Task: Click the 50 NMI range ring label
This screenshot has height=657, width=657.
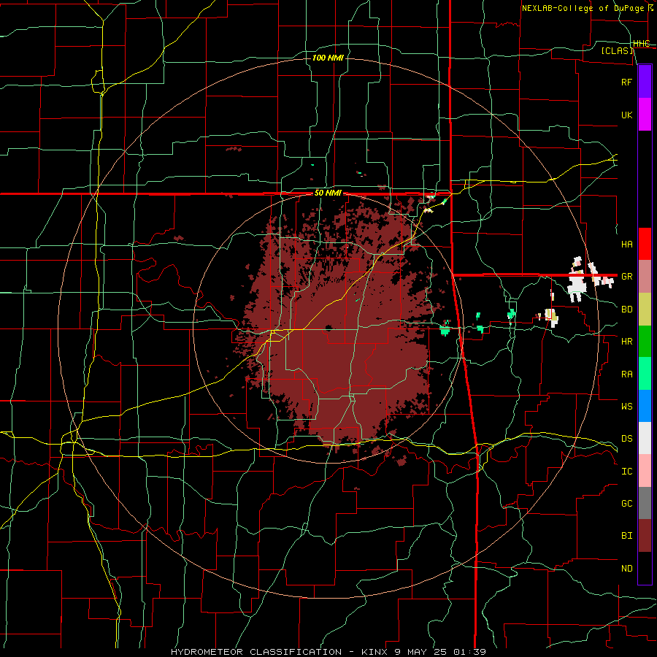Action: click(328, 193)
